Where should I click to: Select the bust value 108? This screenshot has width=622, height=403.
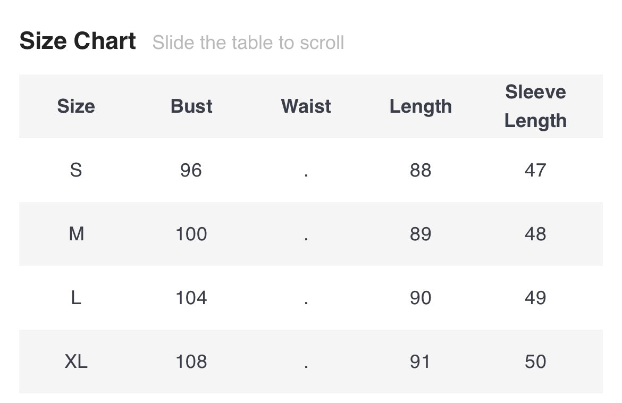(x=191, y=362)
